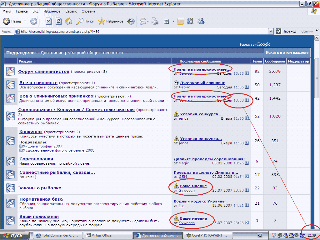The image size is (320, 240).
Task: Click the Research toolbar icon
Action: click(190, 21)
